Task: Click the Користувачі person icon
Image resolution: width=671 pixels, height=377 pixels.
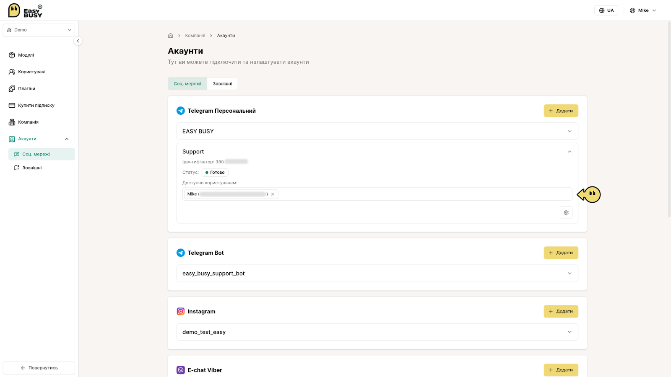Action: (12, 72)
